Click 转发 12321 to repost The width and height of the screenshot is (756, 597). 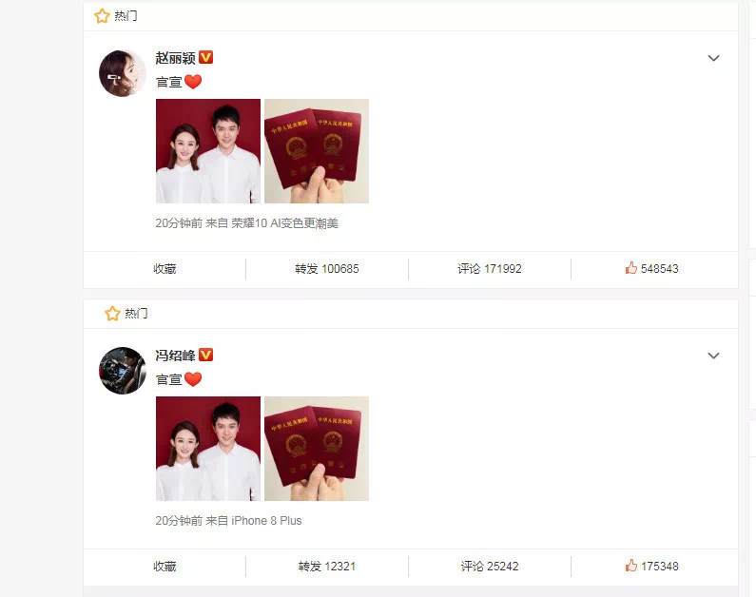[327, 567]
